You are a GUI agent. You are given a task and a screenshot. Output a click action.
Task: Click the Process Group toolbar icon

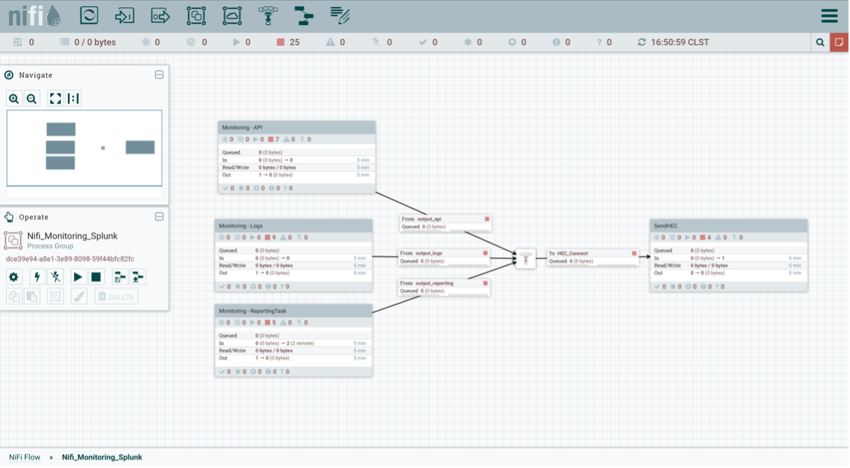195,16
